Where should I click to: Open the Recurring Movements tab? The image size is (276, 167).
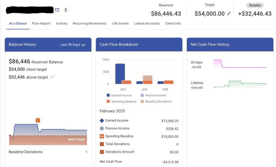pyautogui.click(x=90, y=23)
